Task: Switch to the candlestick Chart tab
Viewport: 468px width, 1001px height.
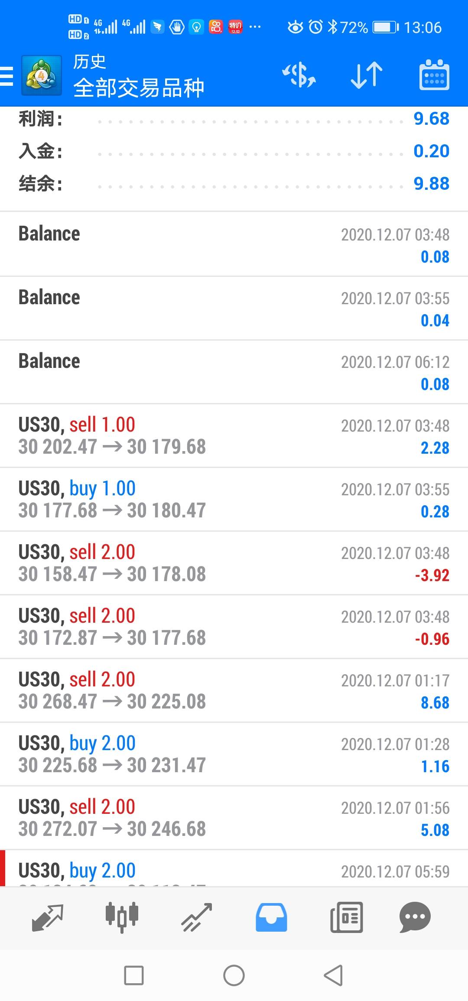Action: point(122,917)
